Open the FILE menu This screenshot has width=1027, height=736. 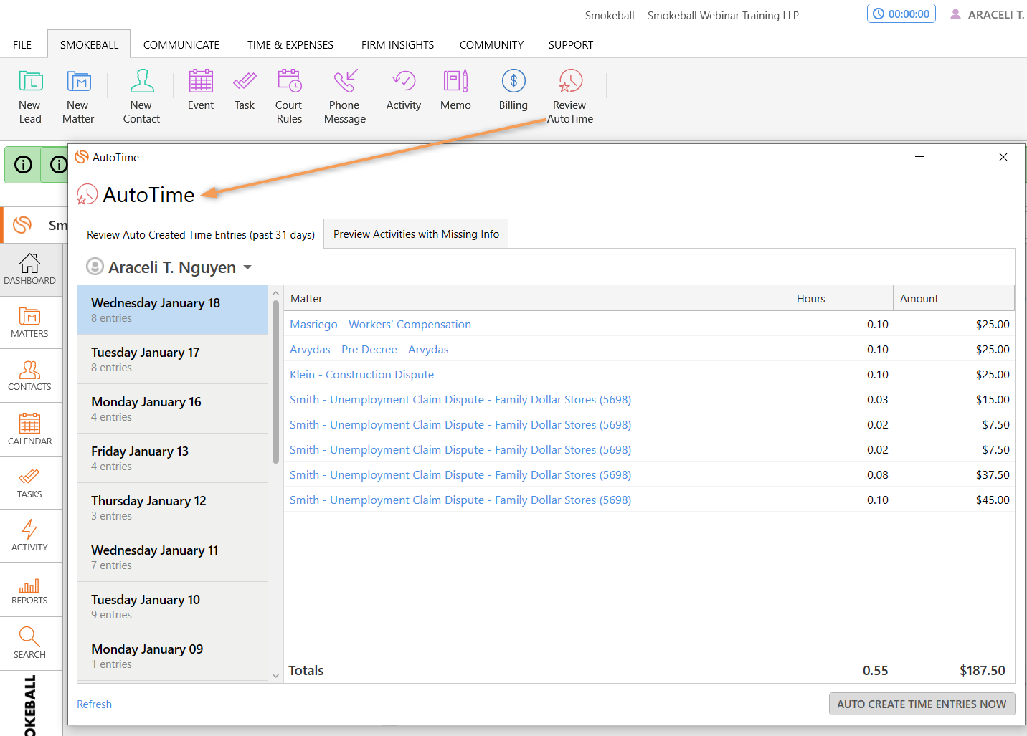click(x=22, y=44)
